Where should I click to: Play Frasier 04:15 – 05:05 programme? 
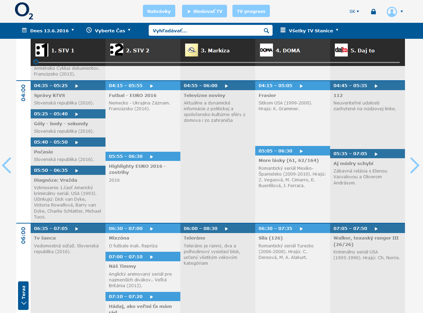[x=301, y=86]
